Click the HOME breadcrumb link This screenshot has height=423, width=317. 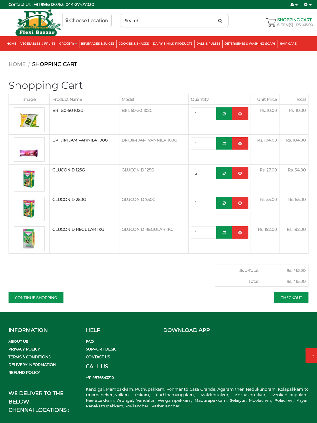pos(17,64)
